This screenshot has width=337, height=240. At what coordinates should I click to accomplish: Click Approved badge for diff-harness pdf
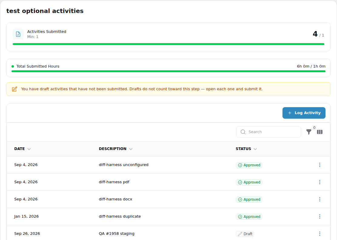tap(249, 182)
